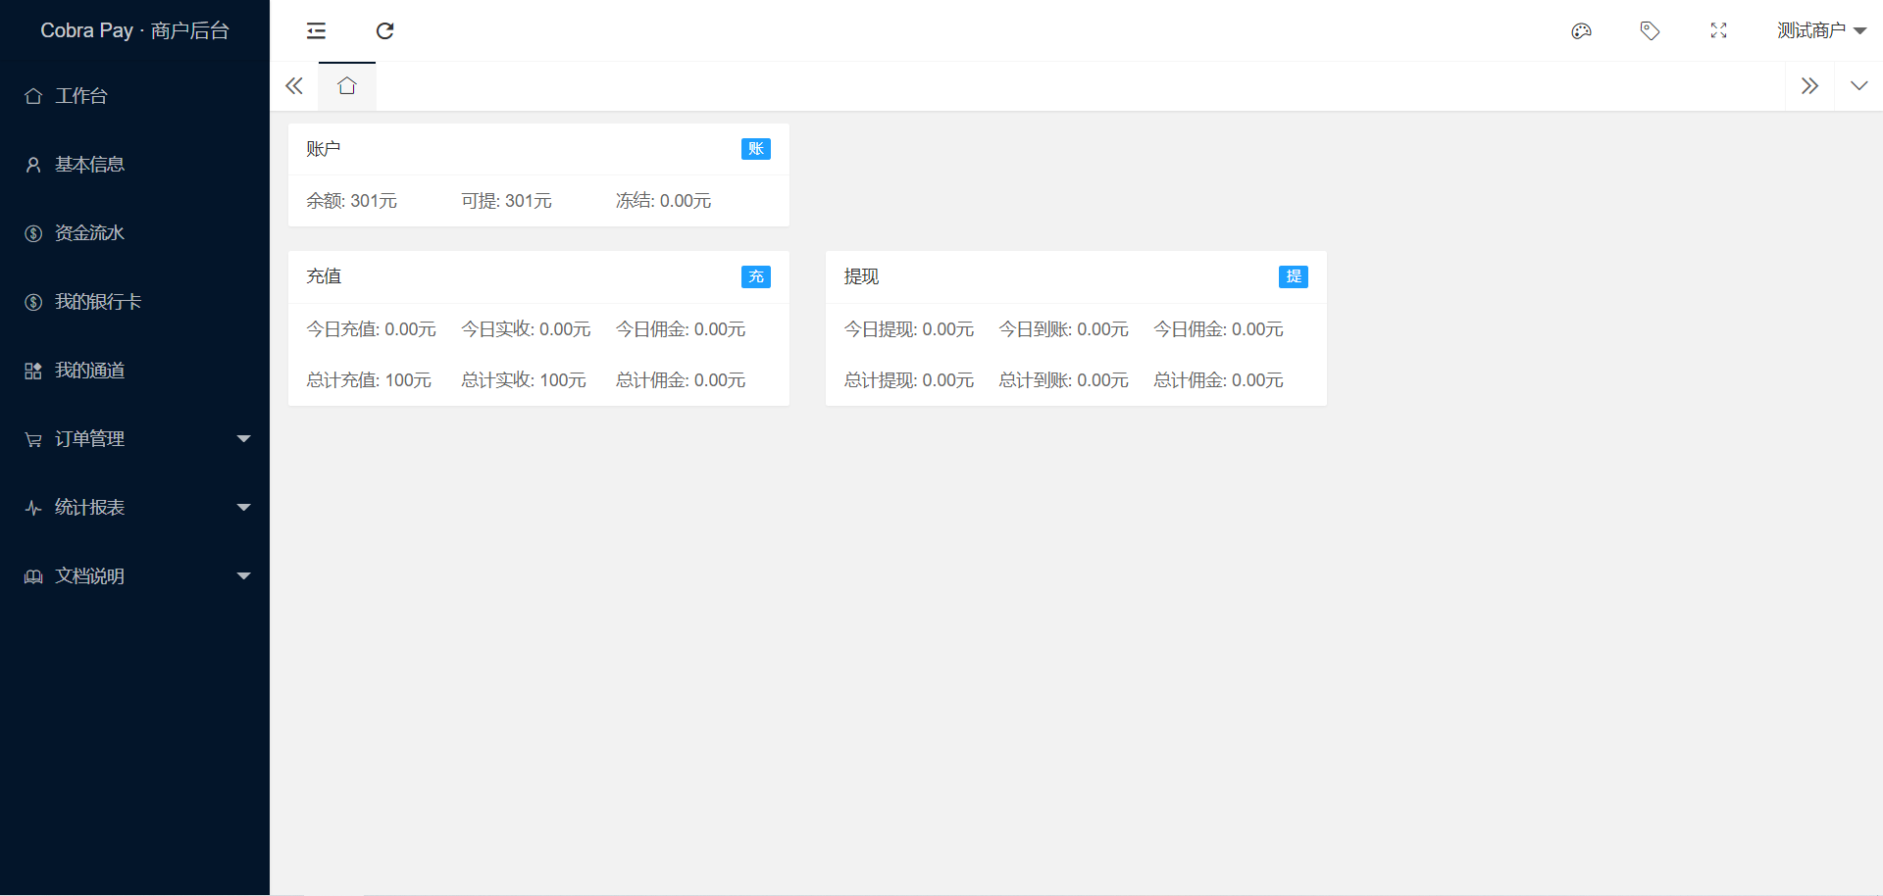Open the tab actions dropdown chevron

(x=1858, y=86)
